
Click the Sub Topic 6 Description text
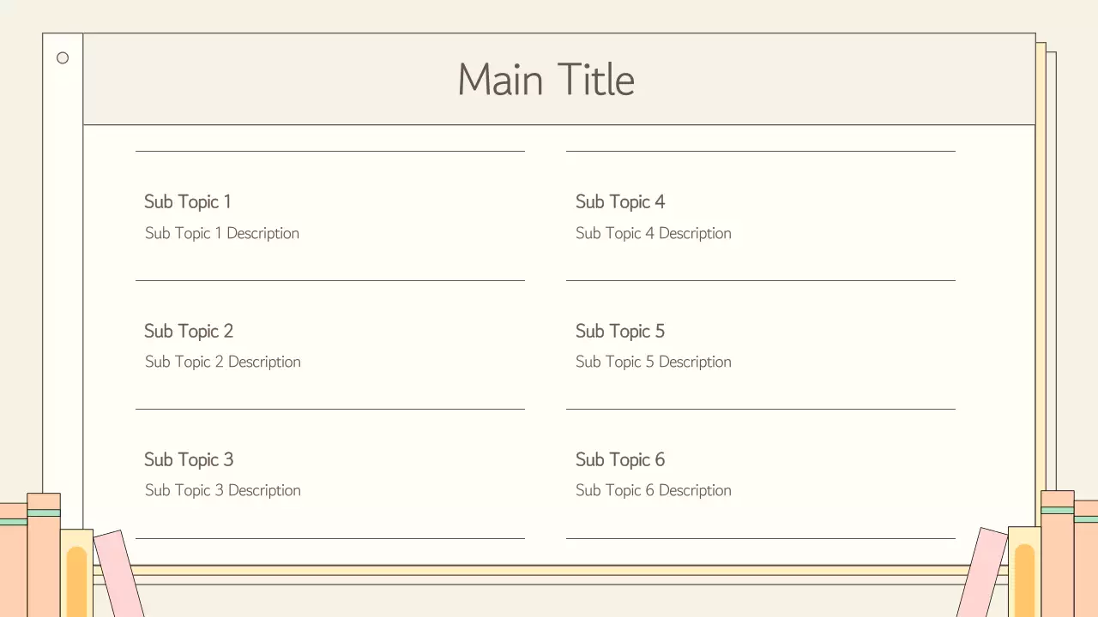653,490
